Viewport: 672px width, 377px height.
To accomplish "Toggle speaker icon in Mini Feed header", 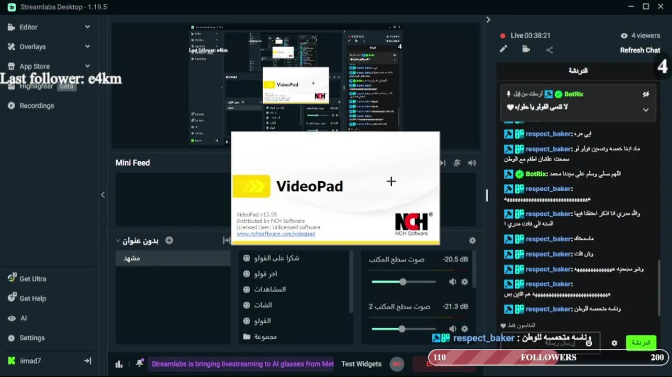I will pyautogui.click(x=472, y=163).
